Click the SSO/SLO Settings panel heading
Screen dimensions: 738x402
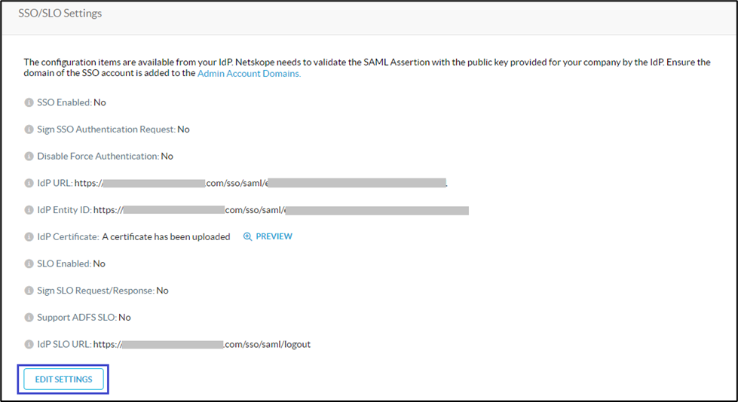click(x=60, y=14)
